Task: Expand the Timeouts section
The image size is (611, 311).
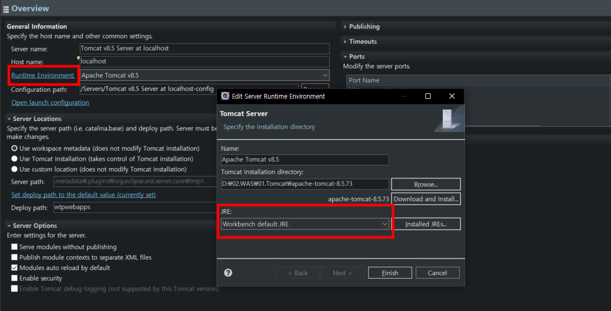Action: click(362, 42)
